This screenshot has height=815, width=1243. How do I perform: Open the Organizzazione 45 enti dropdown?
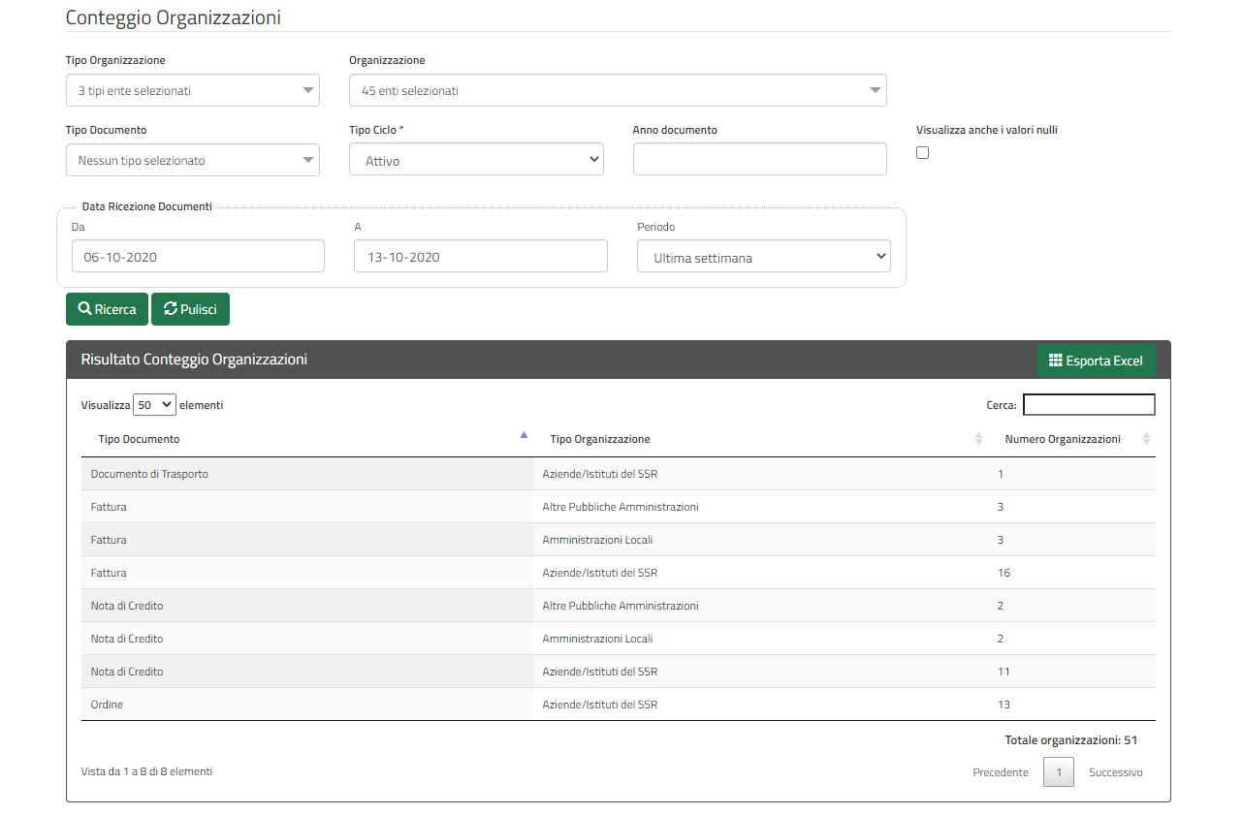tap(618, 90)
